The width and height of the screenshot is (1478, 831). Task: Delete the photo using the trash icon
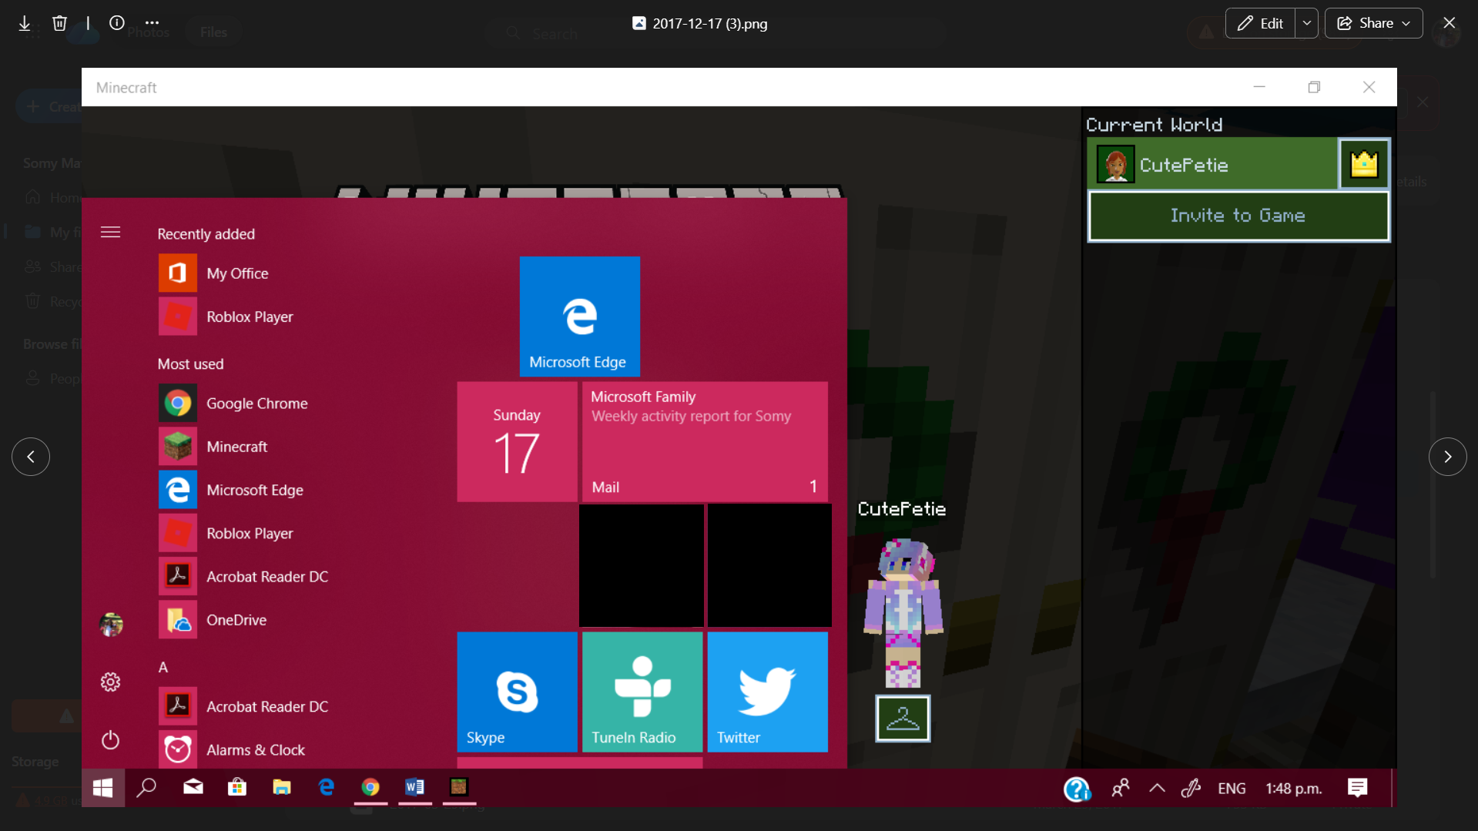pyautogui.click(x=59, y=23)
